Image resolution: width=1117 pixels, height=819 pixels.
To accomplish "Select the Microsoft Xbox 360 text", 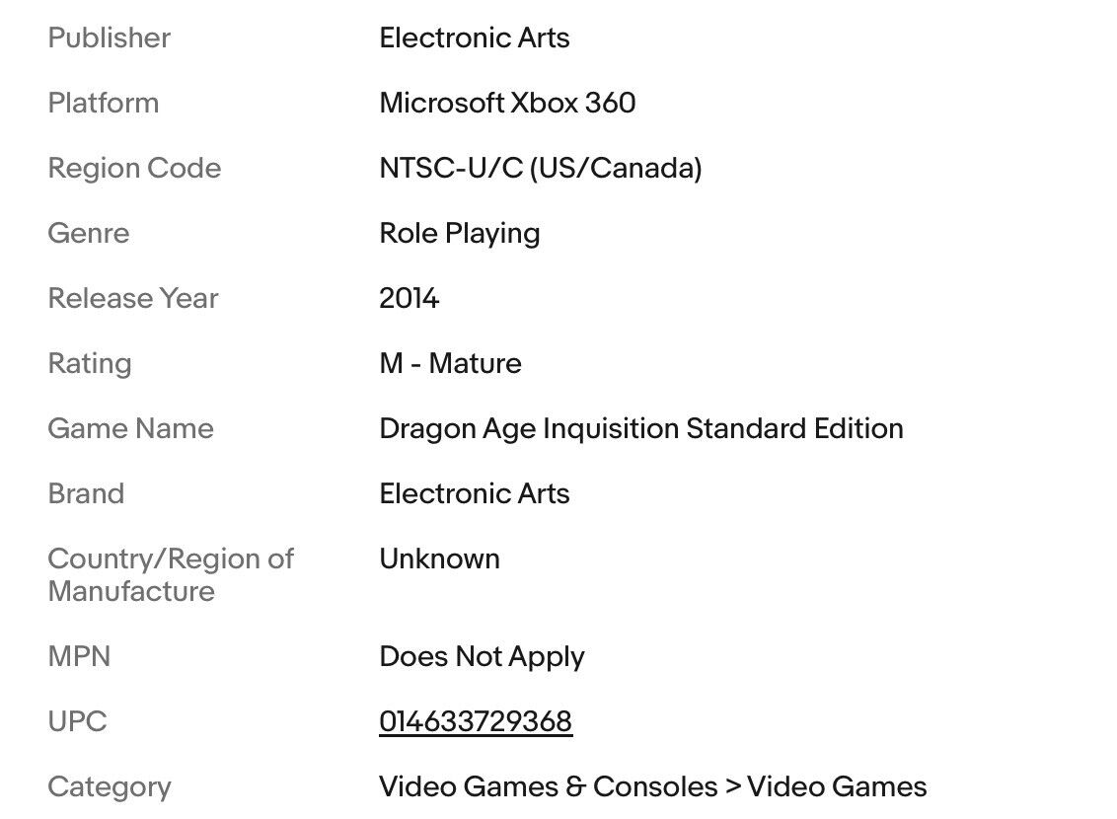I will (x=507, y=103).
